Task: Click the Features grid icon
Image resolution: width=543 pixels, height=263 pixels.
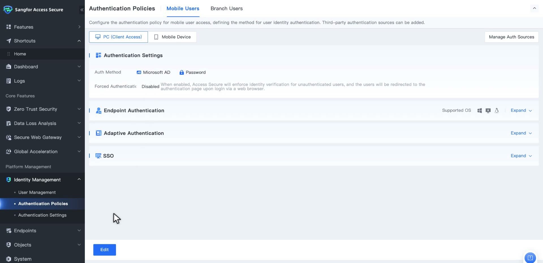Action: coord(8,27)
